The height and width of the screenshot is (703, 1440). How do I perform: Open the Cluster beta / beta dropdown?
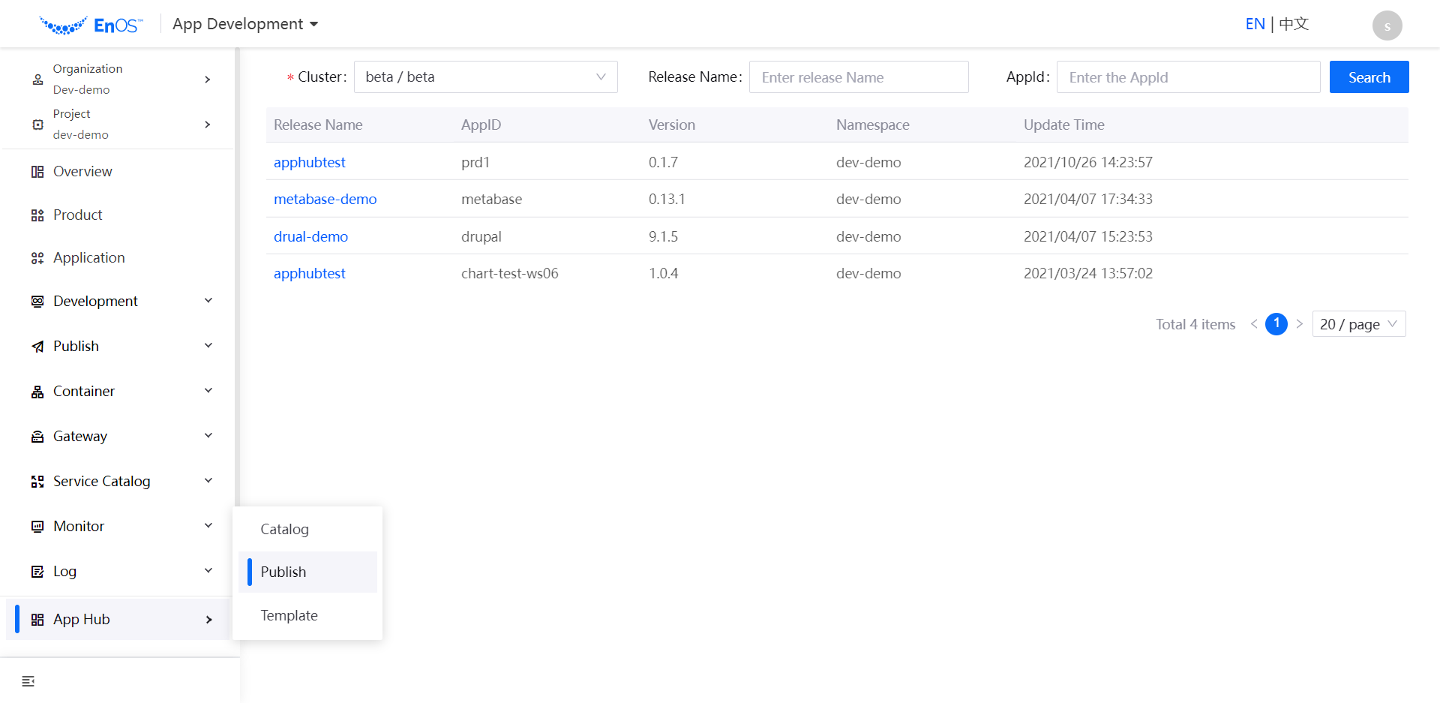pyautogui.click(x=485, y=77)
